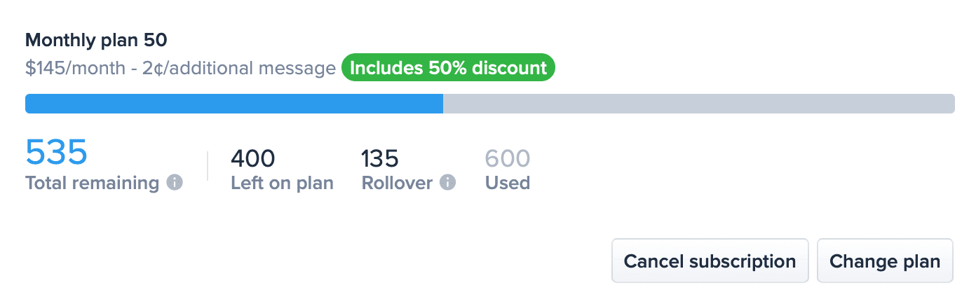Click the Includes 50% discount badge

[x=448, y=68]
